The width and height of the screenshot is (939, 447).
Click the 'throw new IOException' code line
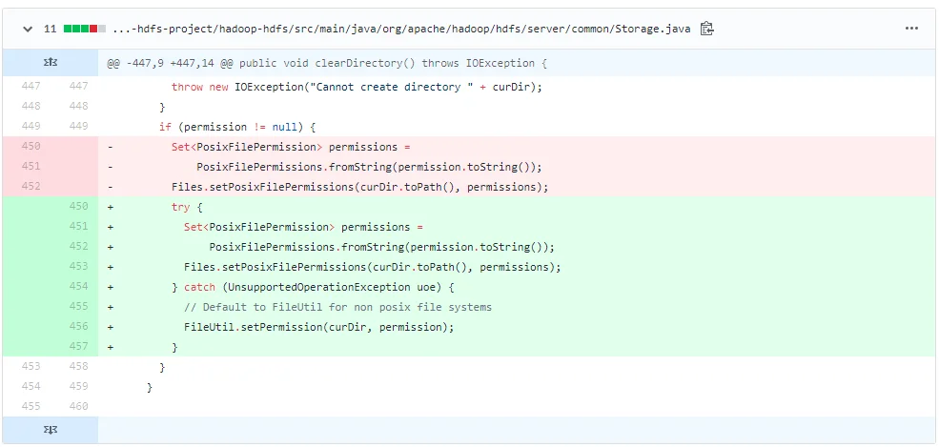[x=357, y=87]
